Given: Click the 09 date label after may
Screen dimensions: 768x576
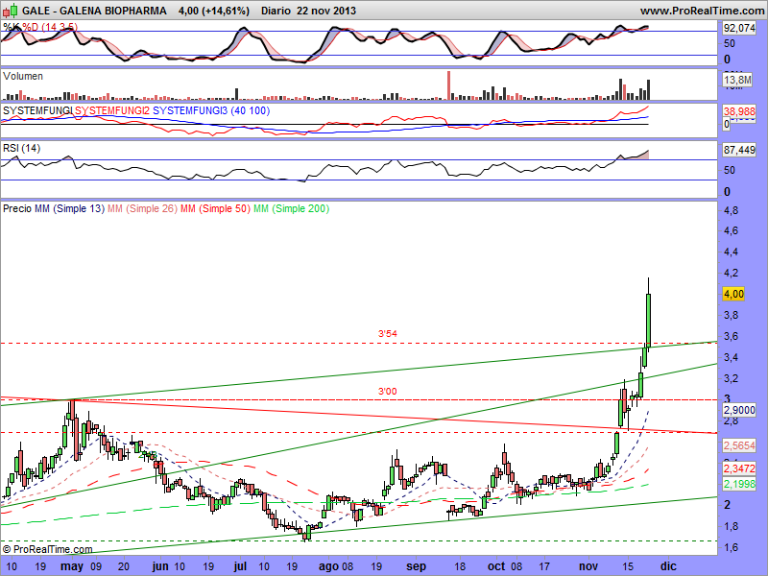Looking at the screenshot, I should 95,566.
